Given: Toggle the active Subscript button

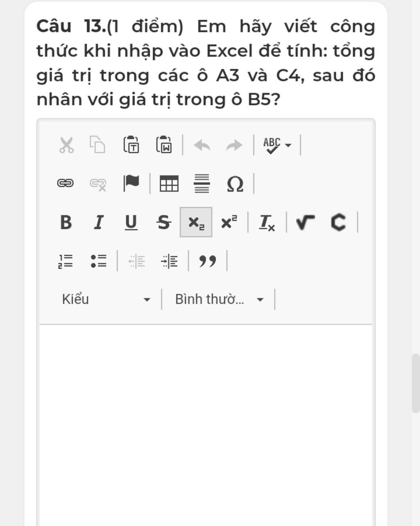Looking at the screenshot, I should 196,222.
